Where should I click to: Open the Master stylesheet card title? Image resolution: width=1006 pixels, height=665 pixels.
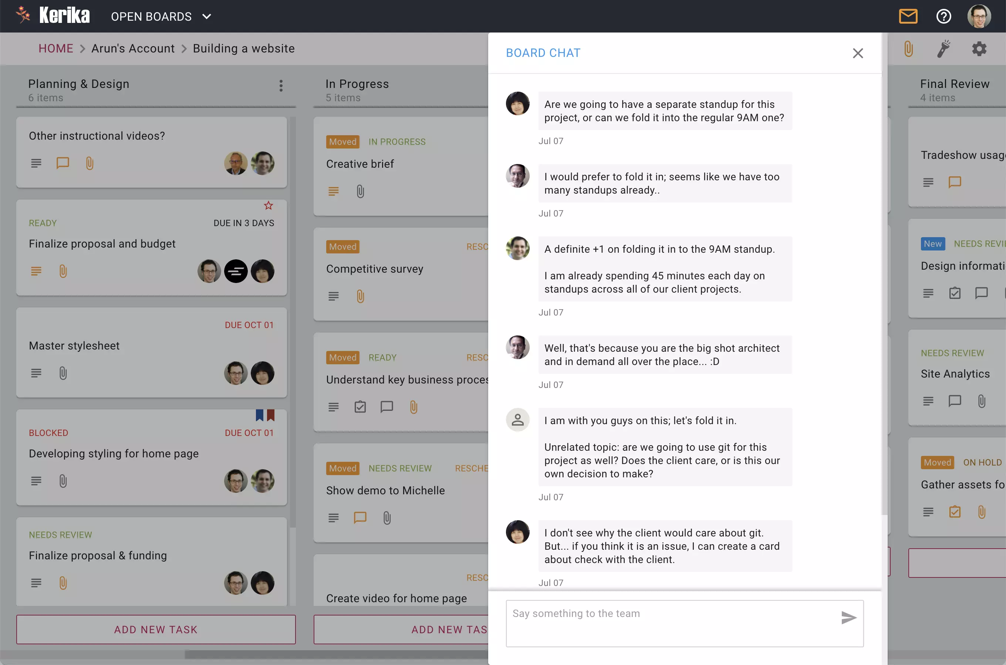74,346
